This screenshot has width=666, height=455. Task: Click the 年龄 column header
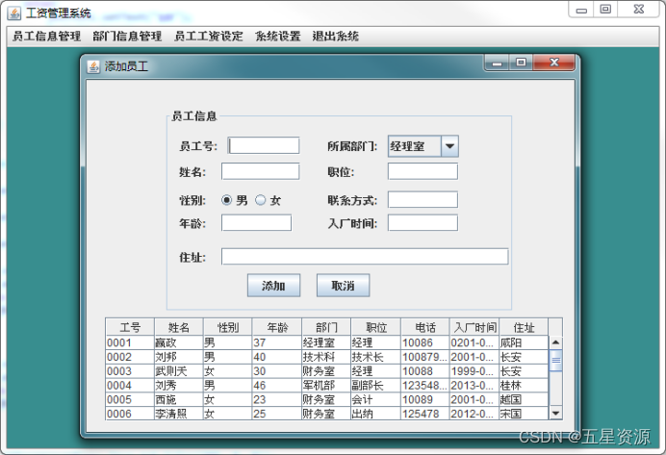[277, 327]
